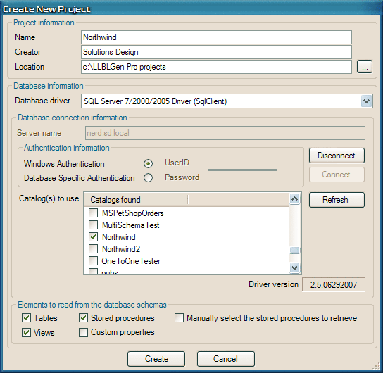Enable the OneToOneTester catalog checkbox
Image resolution: width=383 pixels, height=373 pixels.
point(94,260)
